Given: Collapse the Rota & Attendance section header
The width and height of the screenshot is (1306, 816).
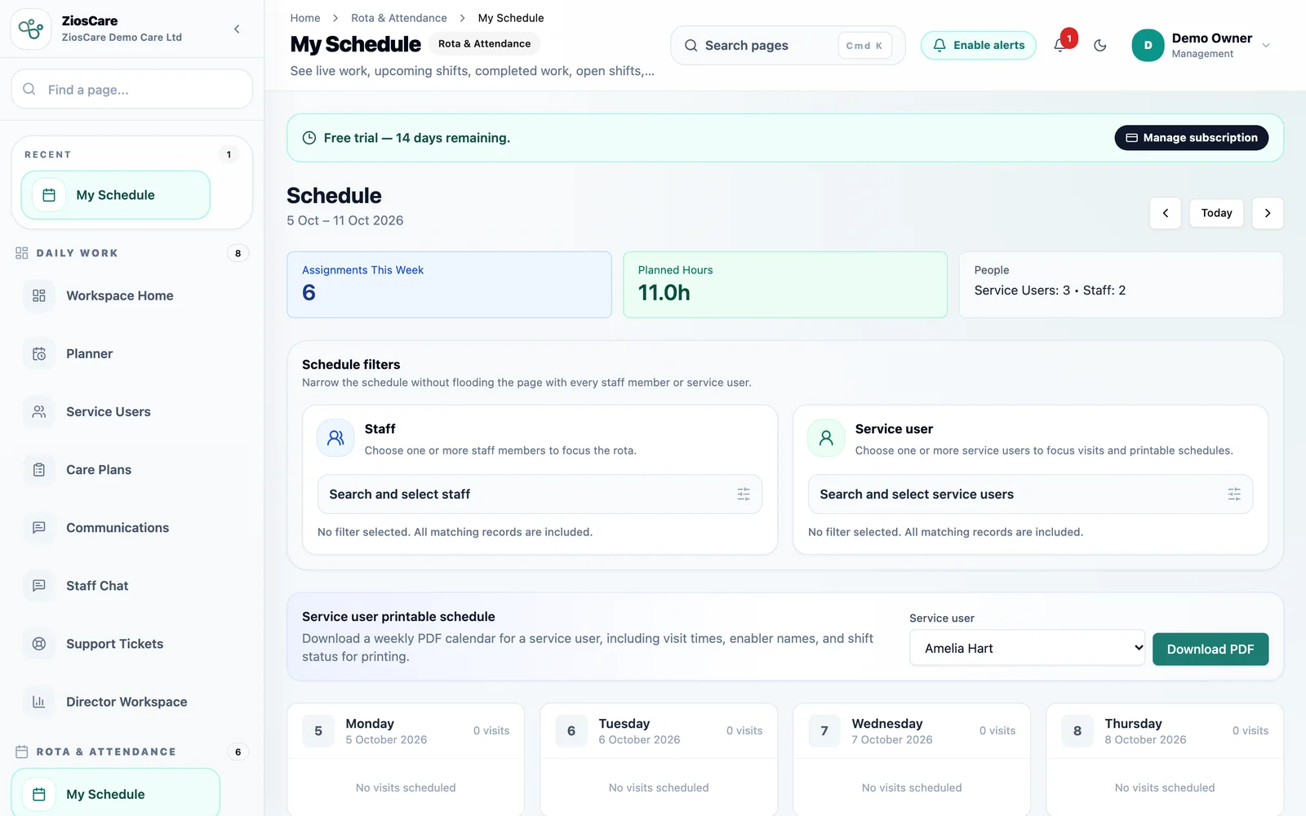Looking at the screenshot, I should [132, 752].
